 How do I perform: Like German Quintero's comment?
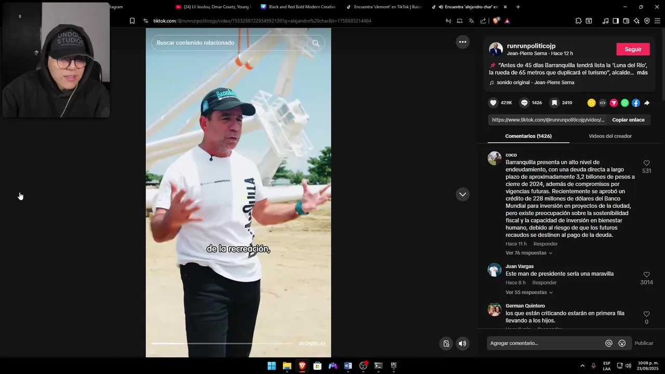[x=646, y=314]
